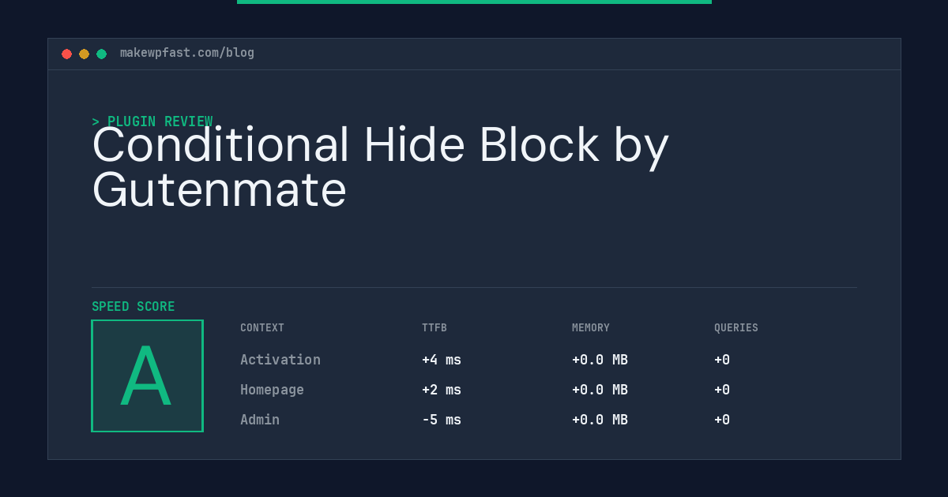Viewport: 948px width, 497px height.
Task: Click the Homepage row queries value '+0'
Action: pyautogui.click(x=722, y=390)
